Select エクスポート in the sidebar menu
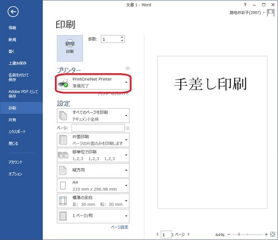This screenshot has width=278, height=240. (17, 132)
